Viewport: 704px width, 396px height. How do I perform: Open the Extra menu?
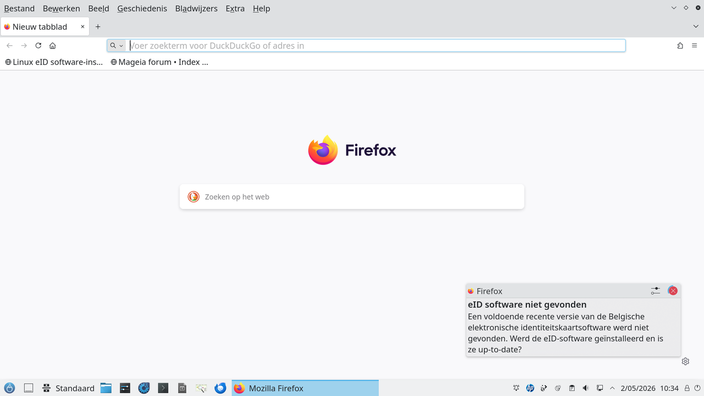tap(235, 8)
